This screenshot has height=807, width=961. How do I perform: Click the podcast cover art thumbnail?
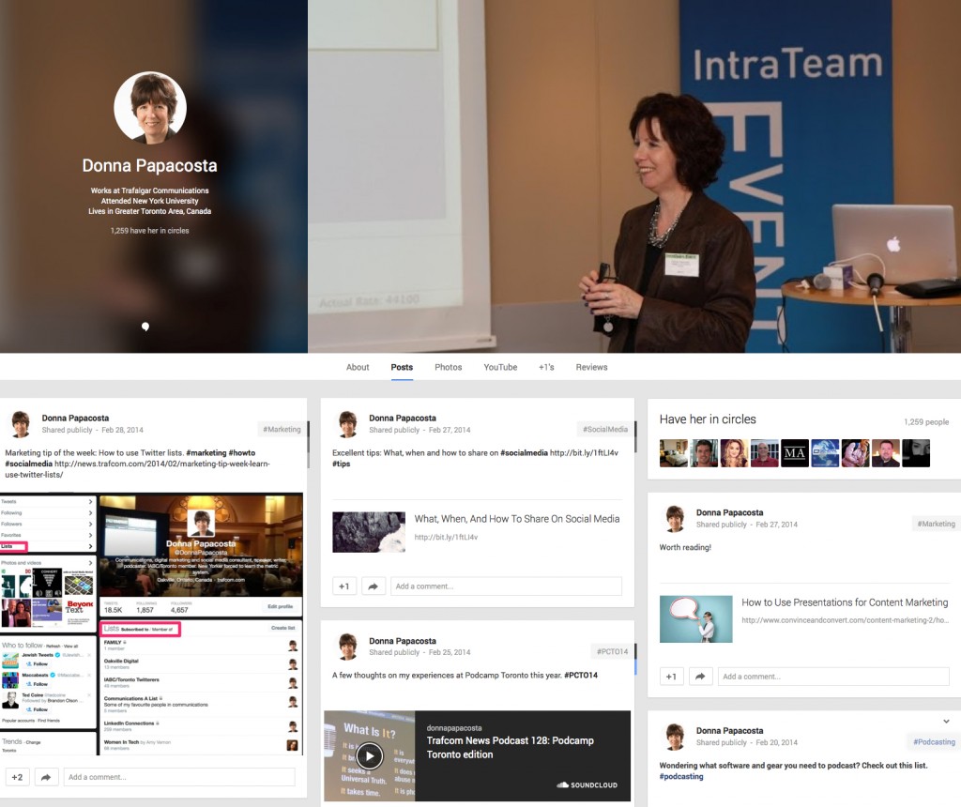(370, 756)
